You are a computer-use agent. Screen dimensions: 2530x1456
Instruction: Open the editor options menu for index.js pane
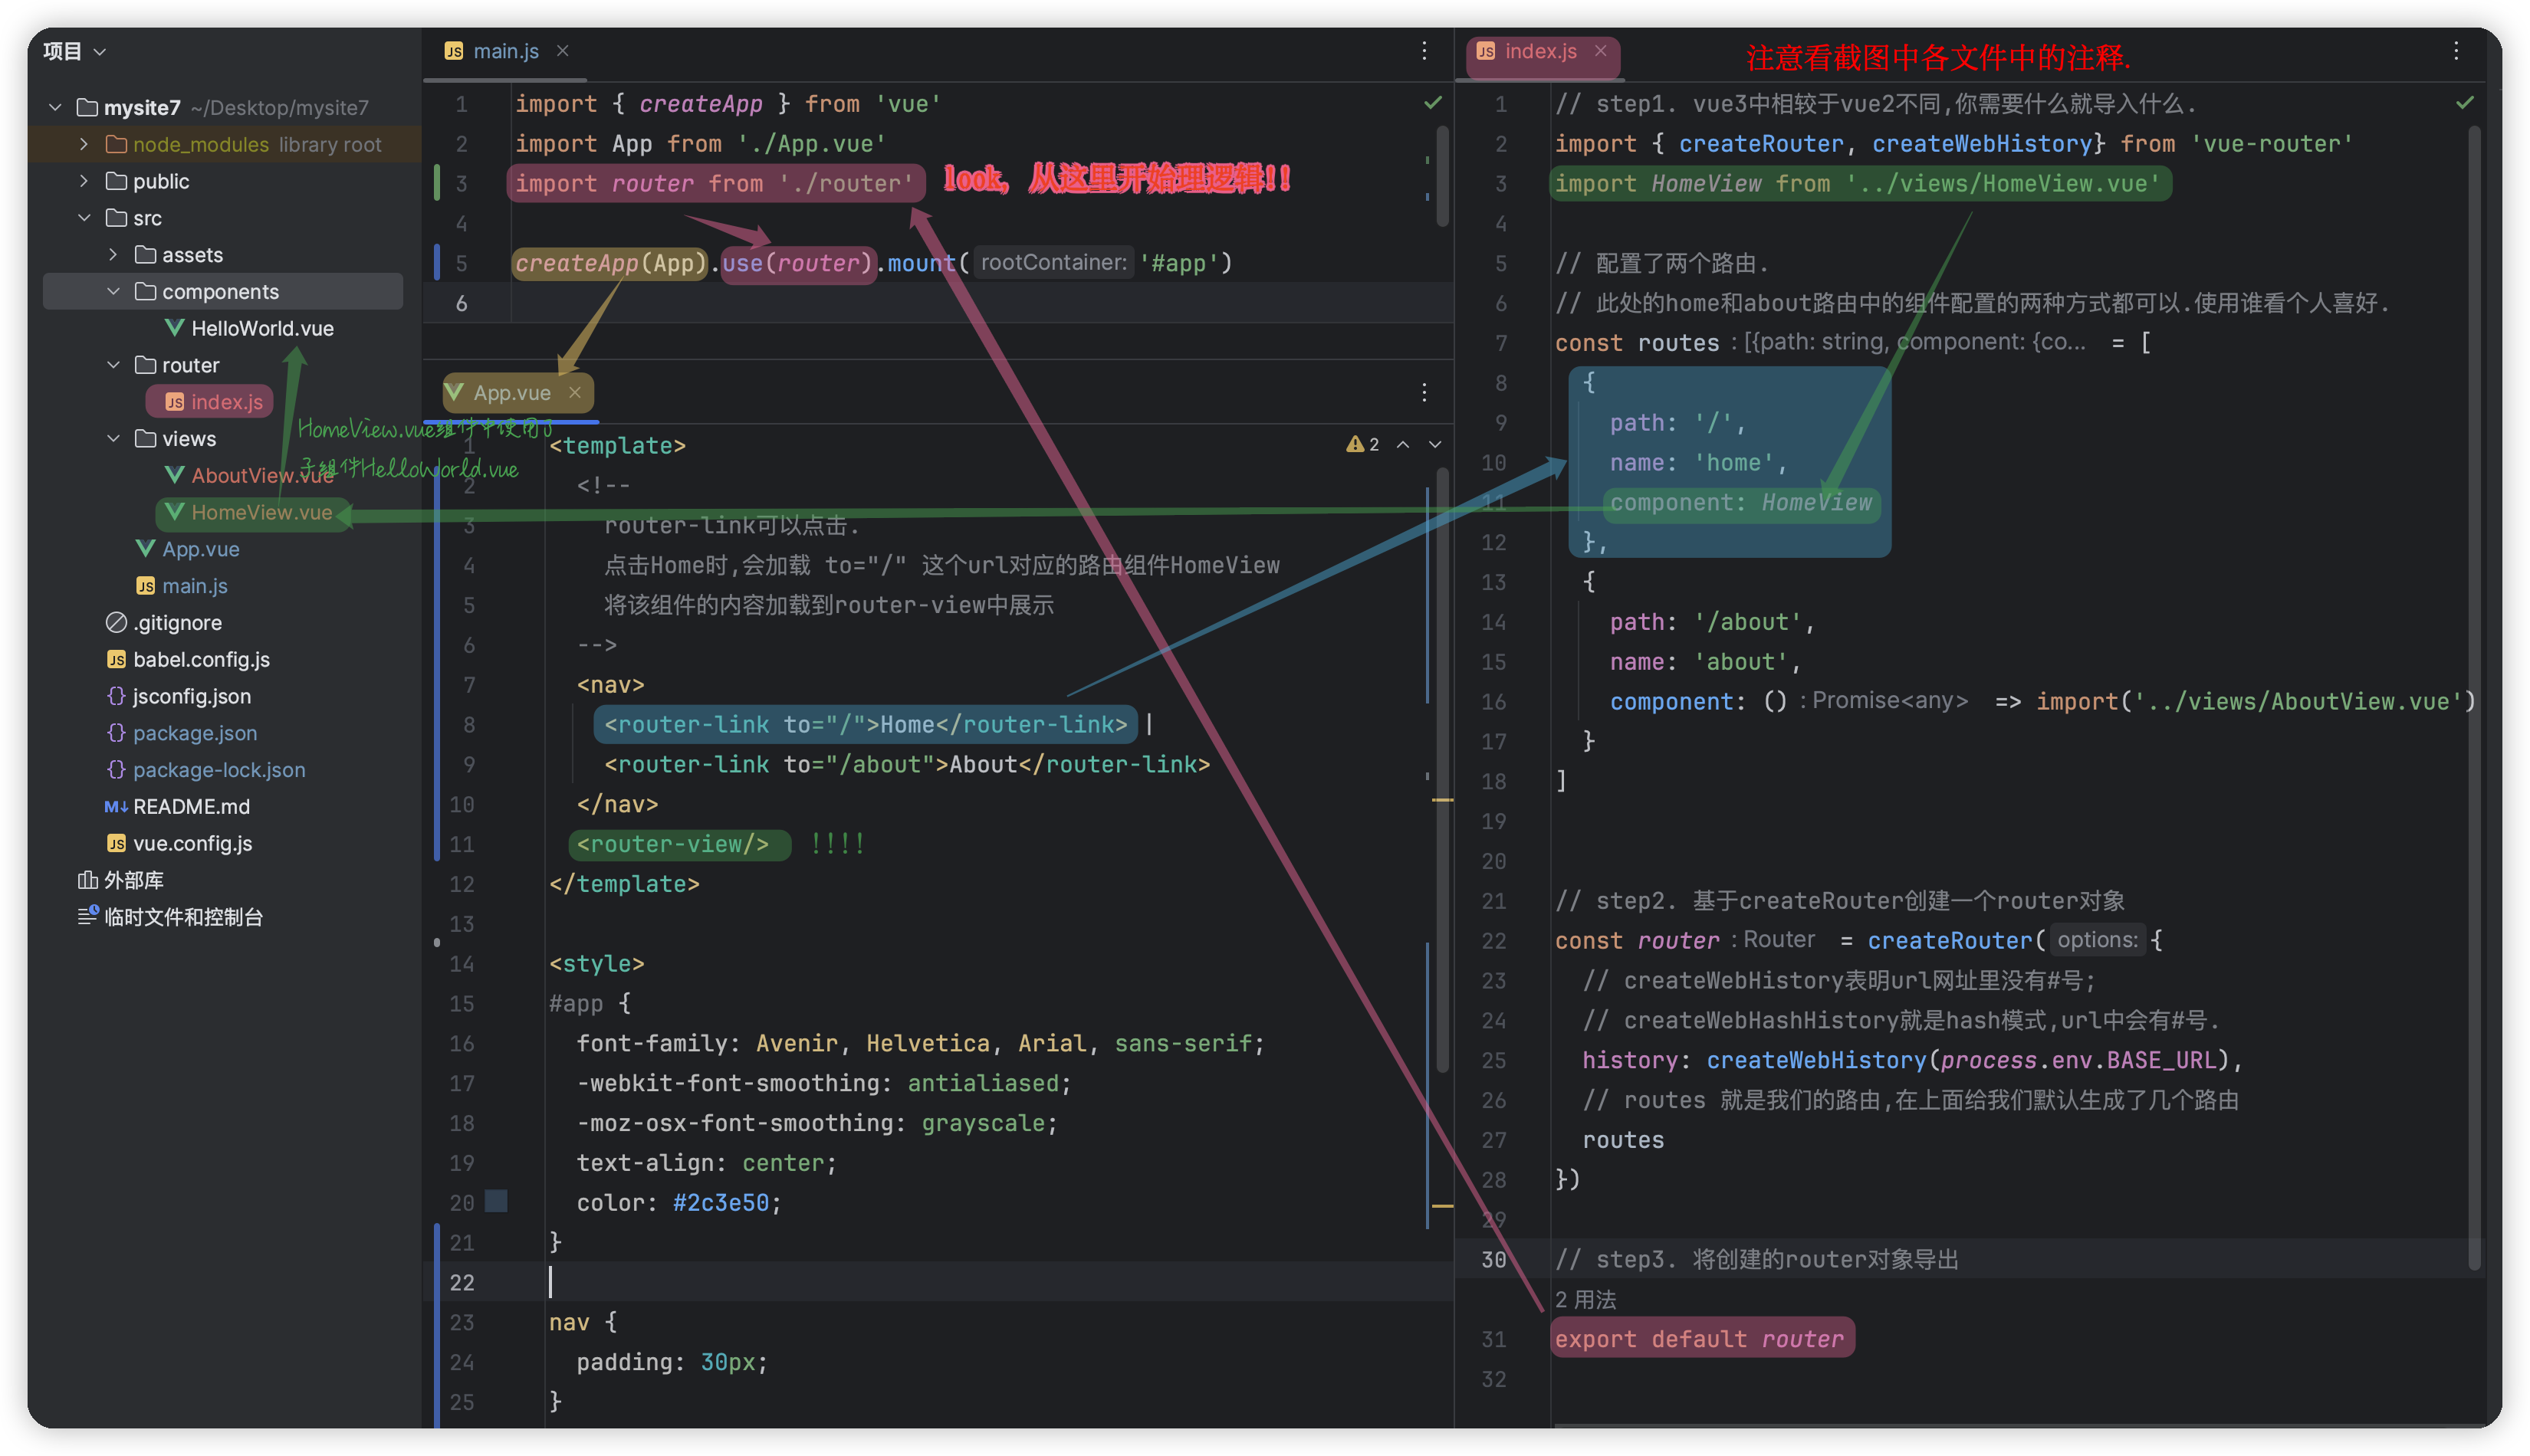pyautogui.click(x=2456, y=51)
